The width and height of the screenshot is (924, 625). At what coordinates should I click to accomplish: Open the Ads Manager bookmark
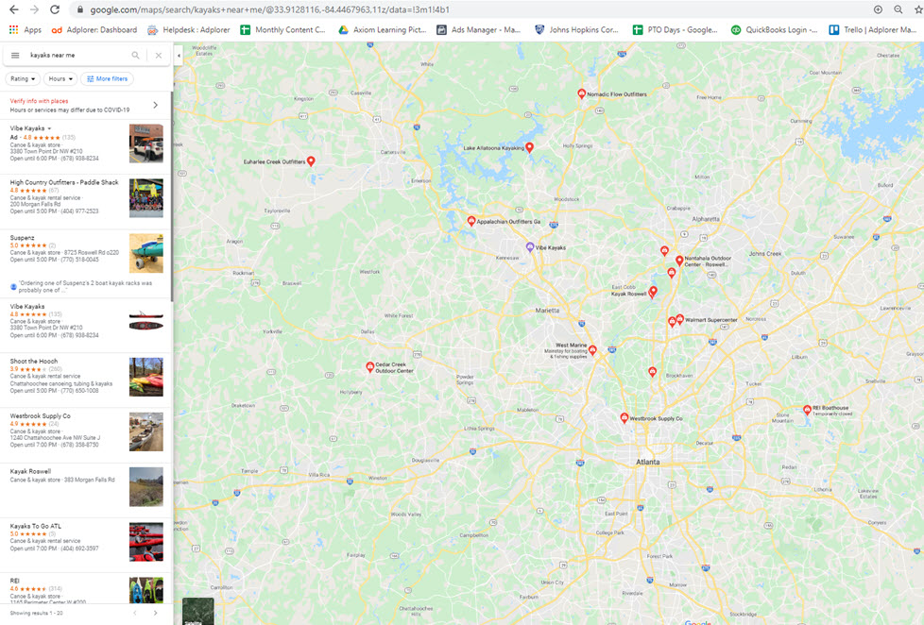[x=478, y=29]
